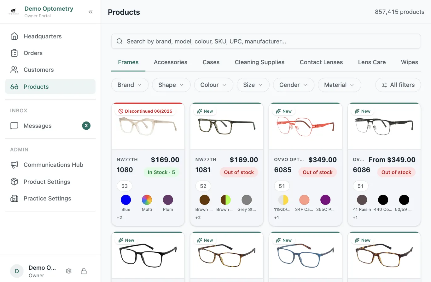Click the Product Settings box icon
This screenshot has height=282, width=431.
pos(14,182)
